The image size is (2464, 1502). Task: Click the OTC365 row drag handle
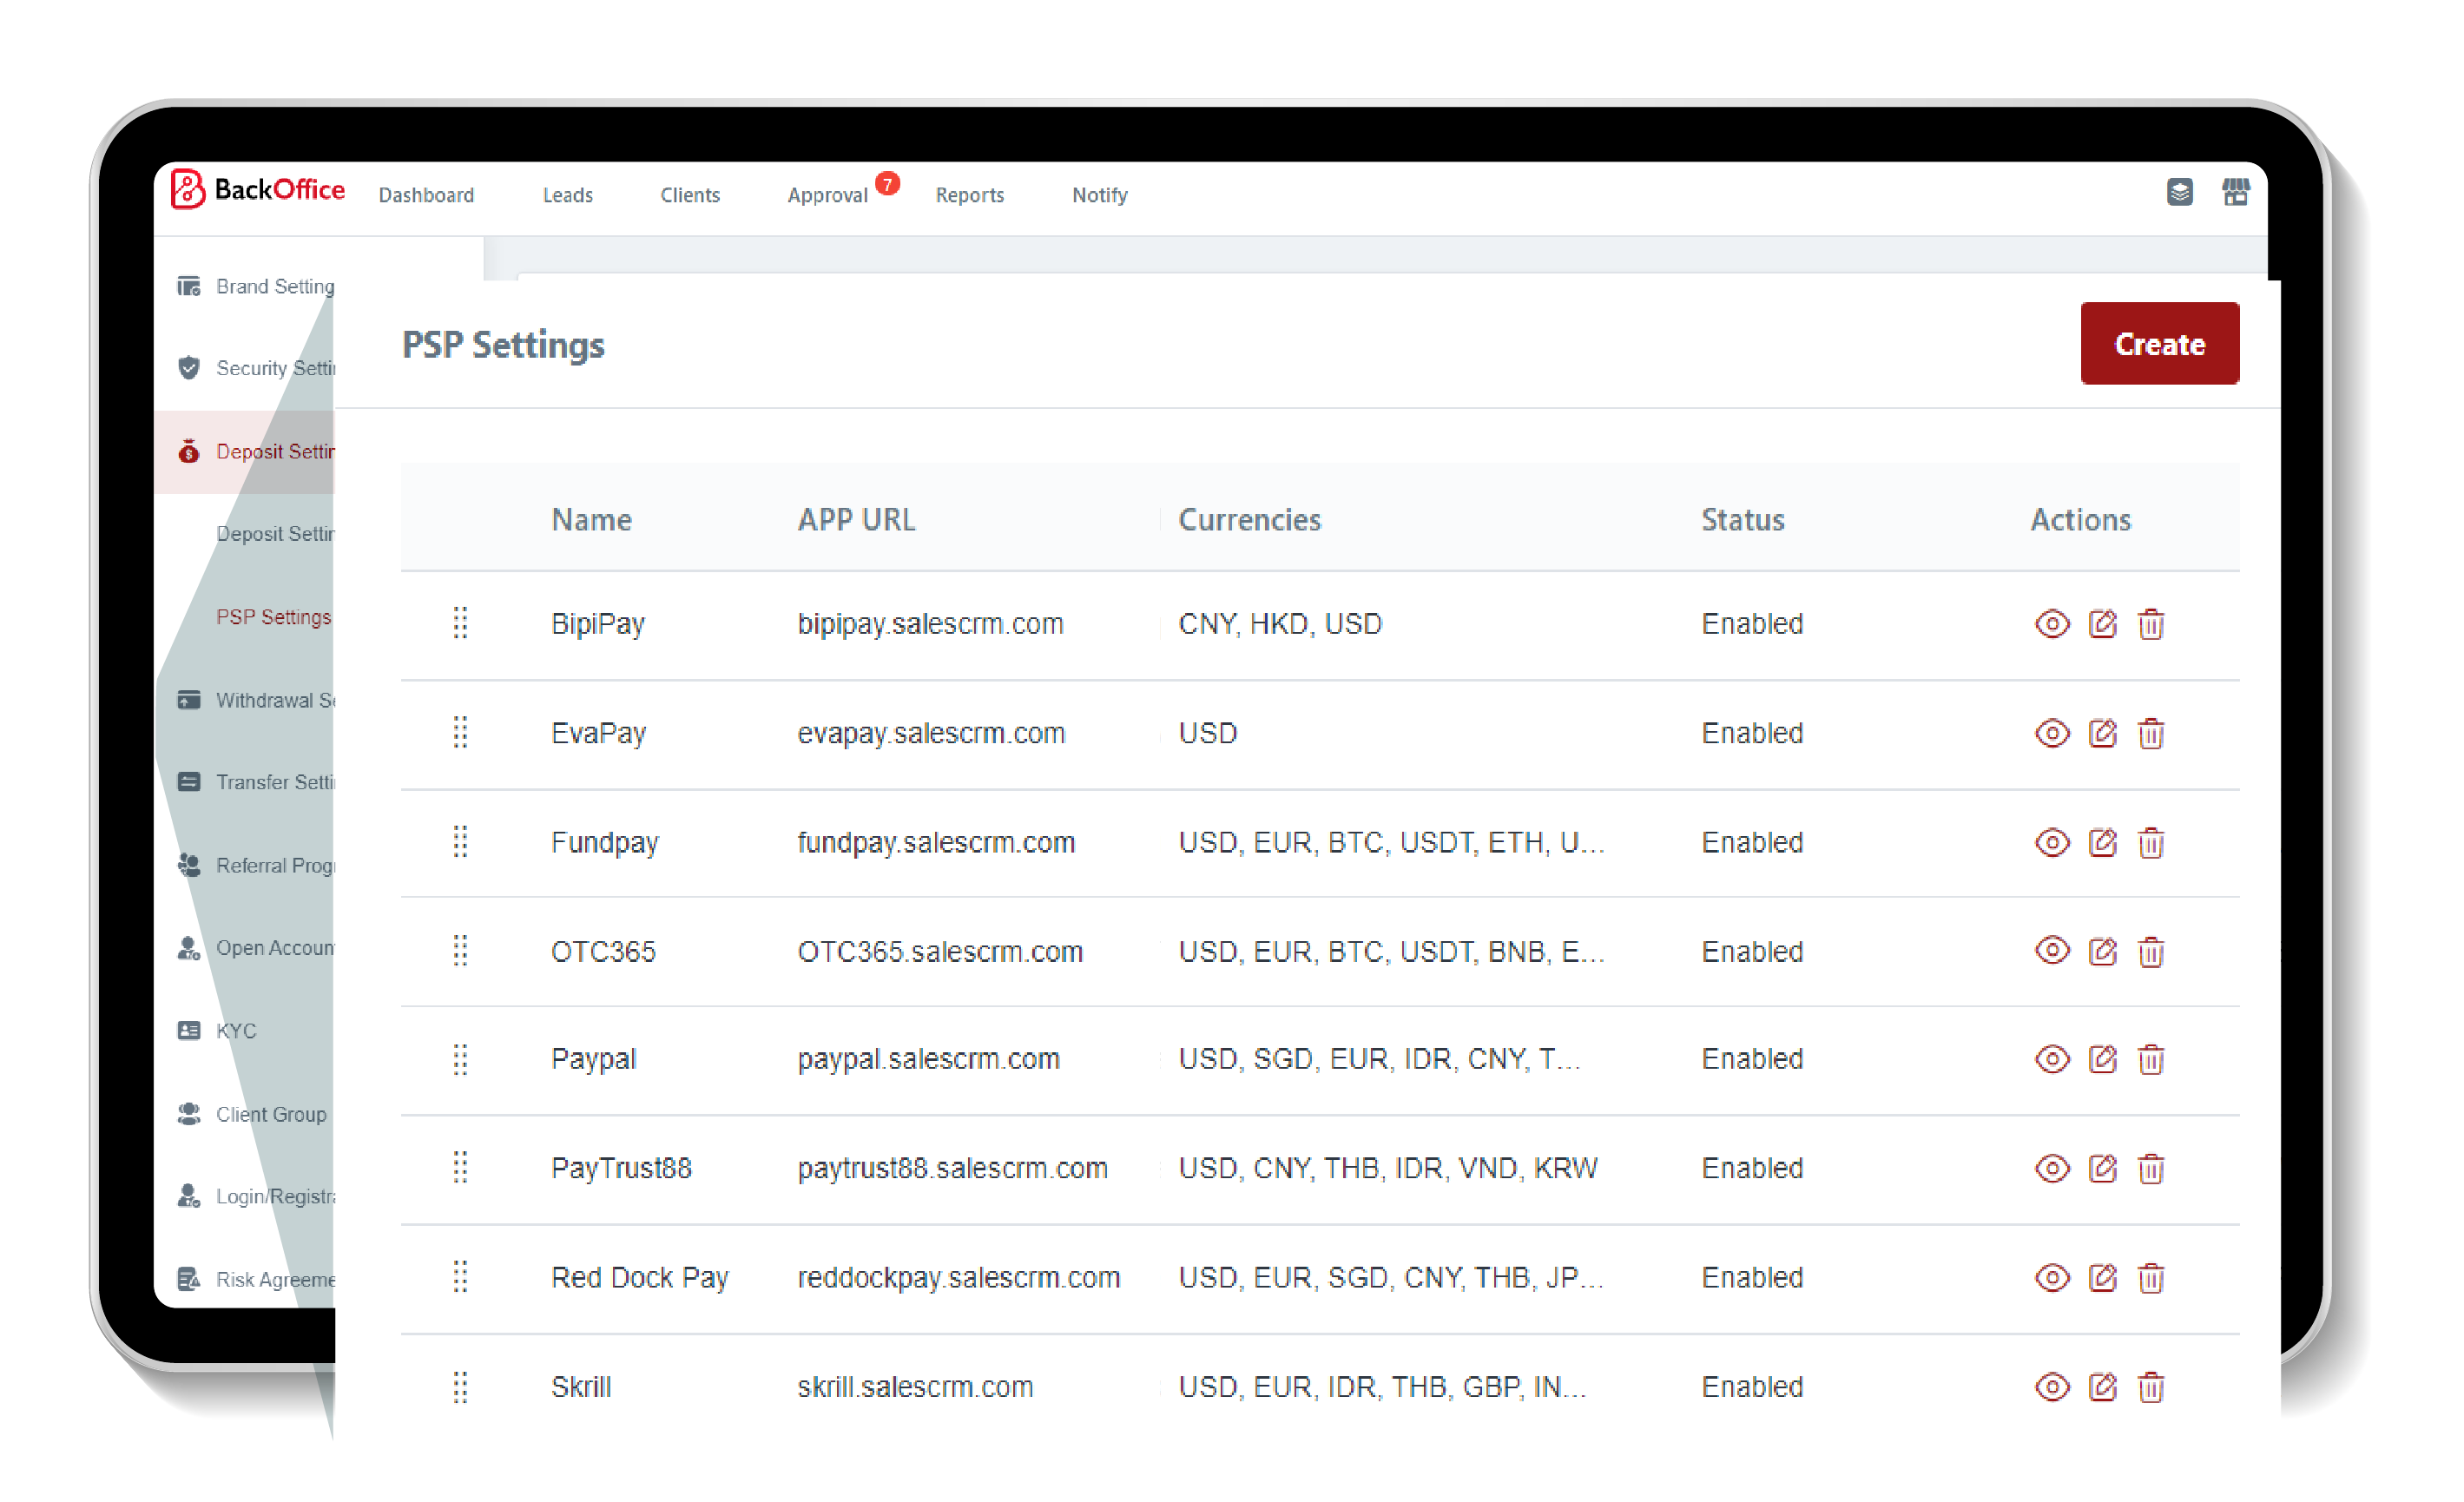point(460,950)
